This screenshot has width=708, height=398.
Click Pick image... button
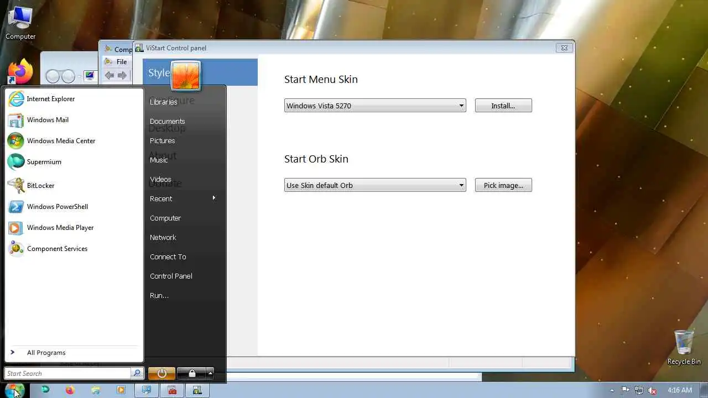point(503,185)
